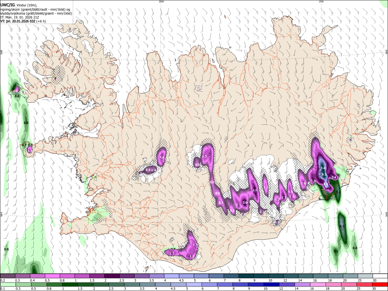Click the '2.4' precipitation value label
The image size is (388, 291).
[x=313, y=181]
